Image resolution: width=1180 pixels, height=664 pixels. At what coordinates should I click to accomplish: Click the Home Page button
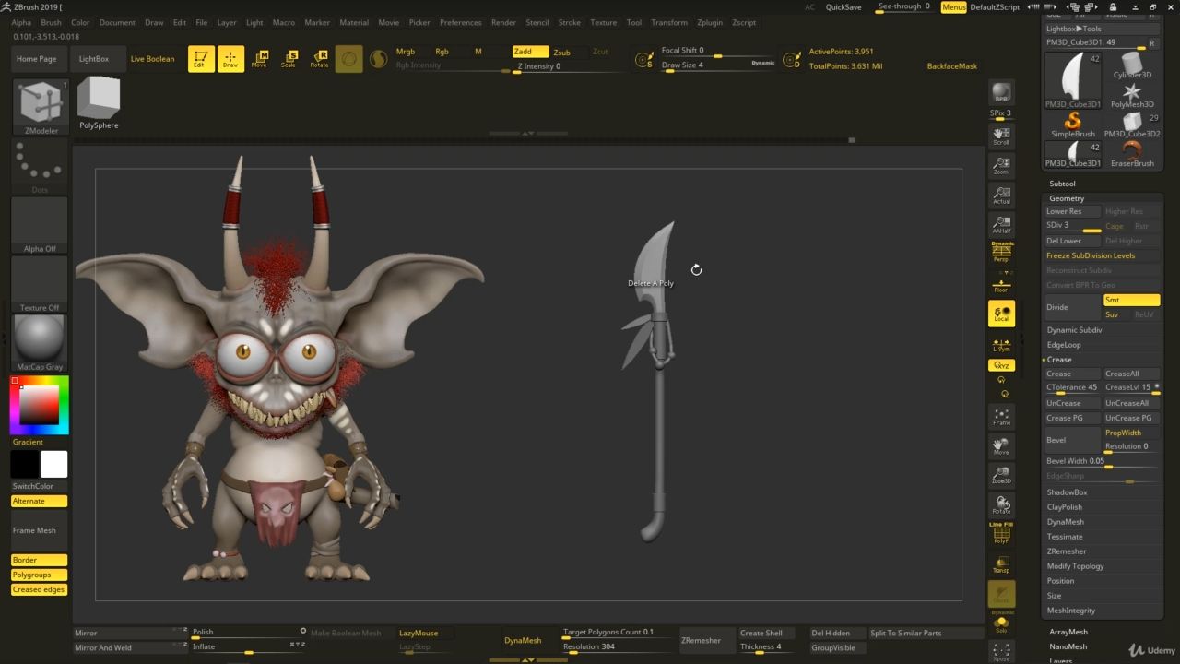(x=37, y=59)
